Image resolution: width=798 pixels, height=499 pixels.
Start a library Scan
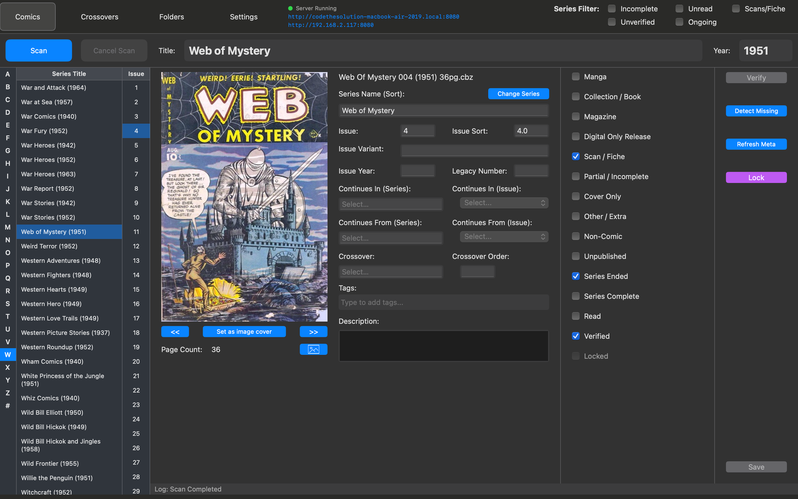coord(39,50)
